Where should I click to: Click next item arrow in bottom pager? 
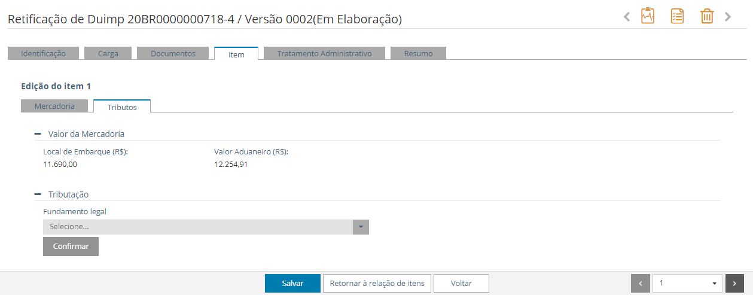coord(735,283)
